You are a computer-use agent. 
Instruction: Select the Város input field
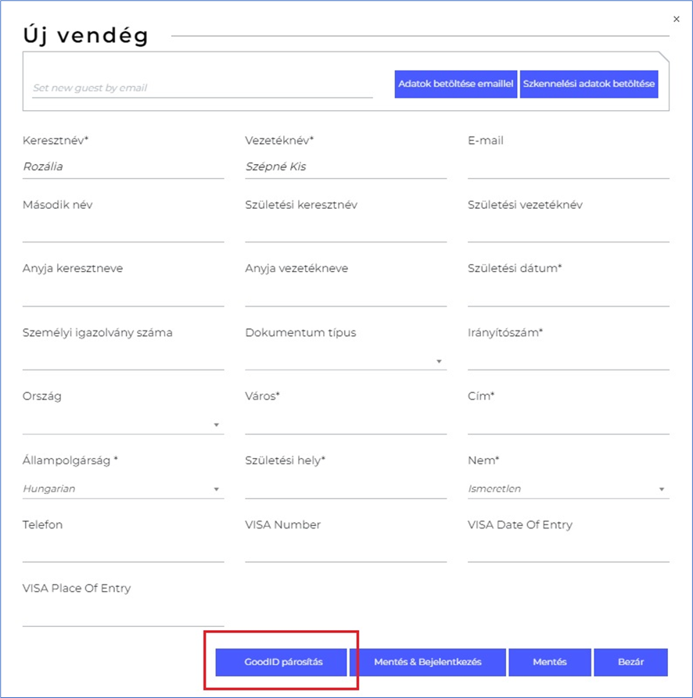tap(345, 423)
